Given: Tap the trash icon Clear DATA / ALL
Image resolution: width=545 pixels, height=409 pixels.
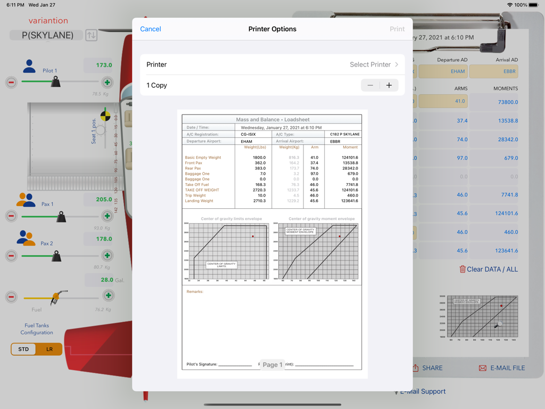Looking at the screenshot, I should tap(462, 269).
